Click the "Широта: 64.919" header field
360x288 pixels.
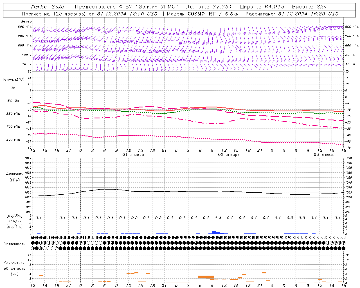point(262,7)
